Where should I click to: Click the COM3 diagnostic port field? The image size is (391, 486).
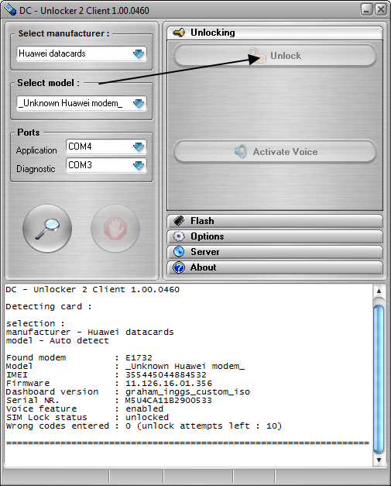pyautogui.click(x=106, y=165)
